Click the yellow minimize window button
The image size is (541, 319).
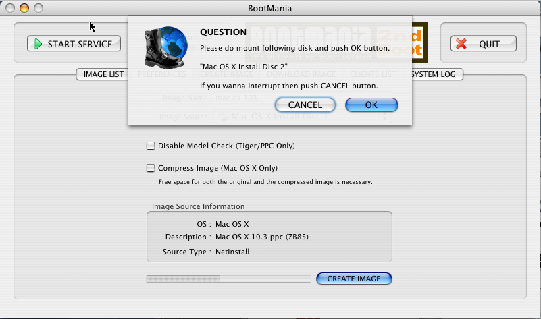tap(24, 8)
